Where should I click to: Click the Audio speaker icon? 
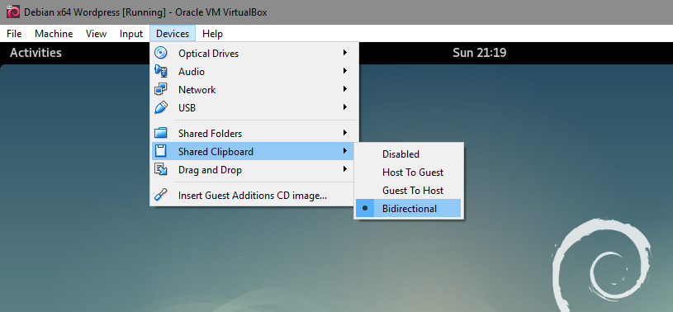(x=160, y=71)
